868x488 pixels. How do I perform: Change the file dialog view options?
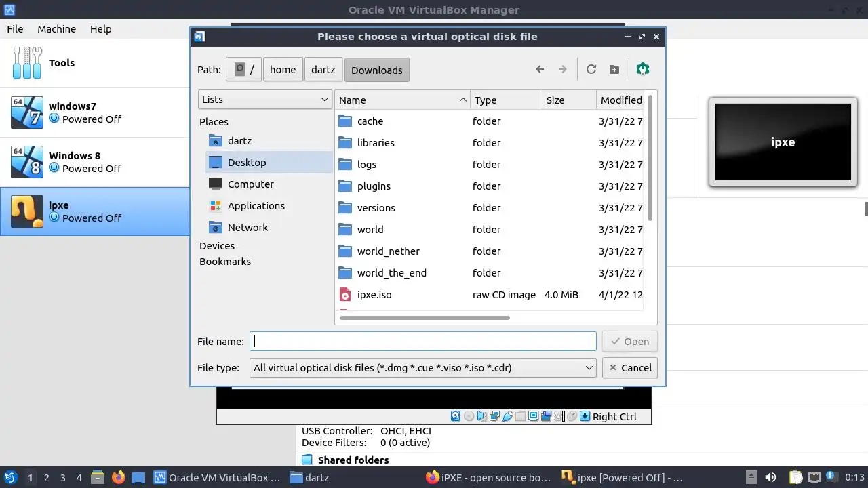[643, 69]
